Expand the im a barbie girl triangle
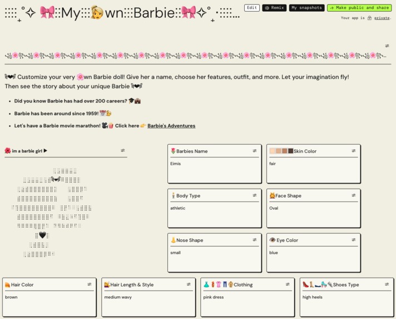Image resolution: width=396 pixels, height=319 pixels. (45, 151)
